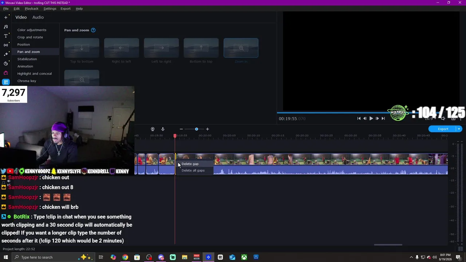Viewport: 466px width, 262px height.
Task: Open Highlight and conceal settings
Action: pyautogui.click(x=35, y=74)
